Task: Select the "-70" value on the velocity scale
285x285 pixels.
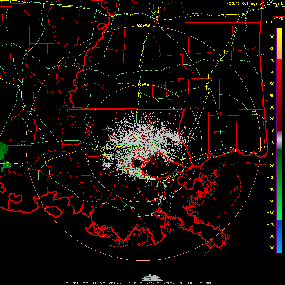Action: [271, 225]
